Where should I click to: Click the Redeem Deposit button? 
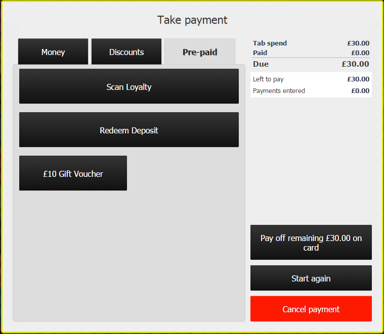click(129, 130)
